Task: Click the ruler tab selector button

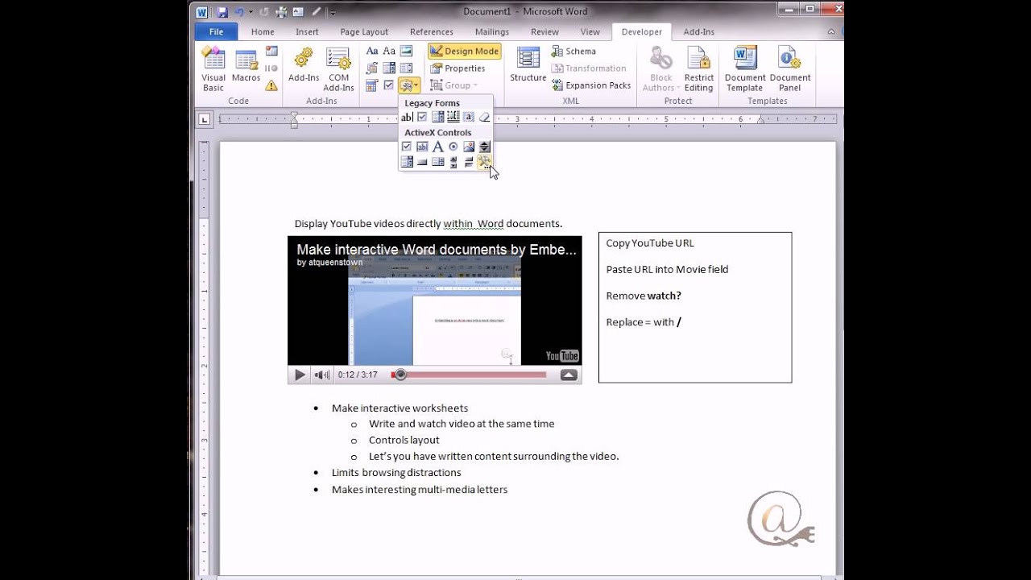Action: 205,119
